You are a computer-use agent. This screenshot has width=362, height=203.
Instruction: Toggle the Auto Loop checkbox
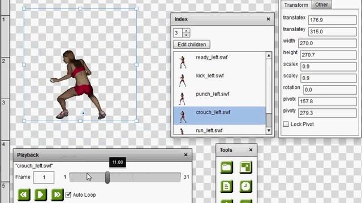coord(68,195)
